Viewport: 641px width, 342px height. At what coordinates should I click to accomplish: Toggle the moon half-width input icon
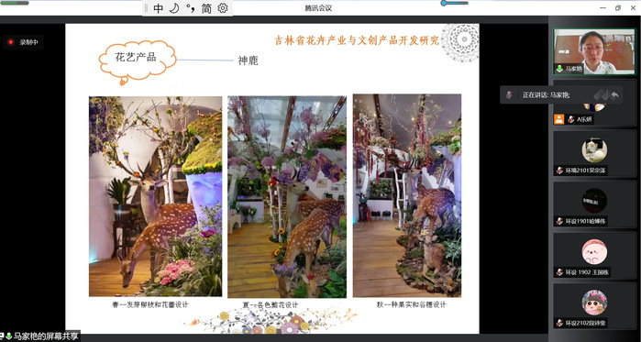point(175,8)
